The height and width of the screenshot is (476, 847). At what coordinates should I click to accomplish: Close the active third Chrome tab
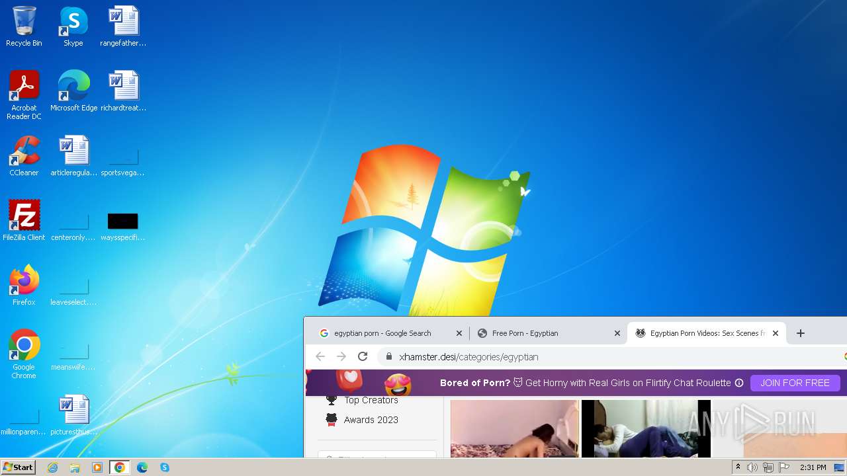[x=776, y=333]
